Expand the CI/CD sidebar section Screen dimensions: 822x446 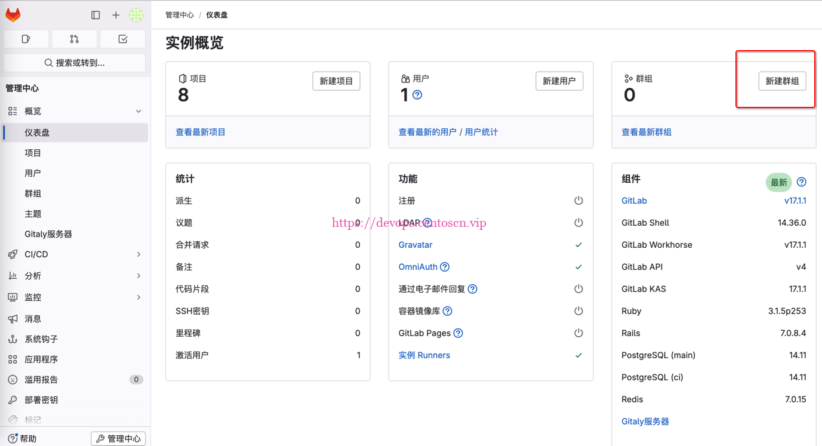(138, 254)
